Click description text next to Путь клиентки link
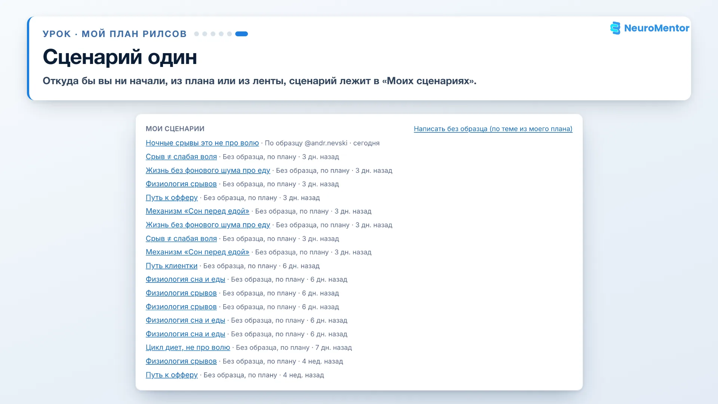The height and width of the screenshot is (404, 718). coord(261,266)
